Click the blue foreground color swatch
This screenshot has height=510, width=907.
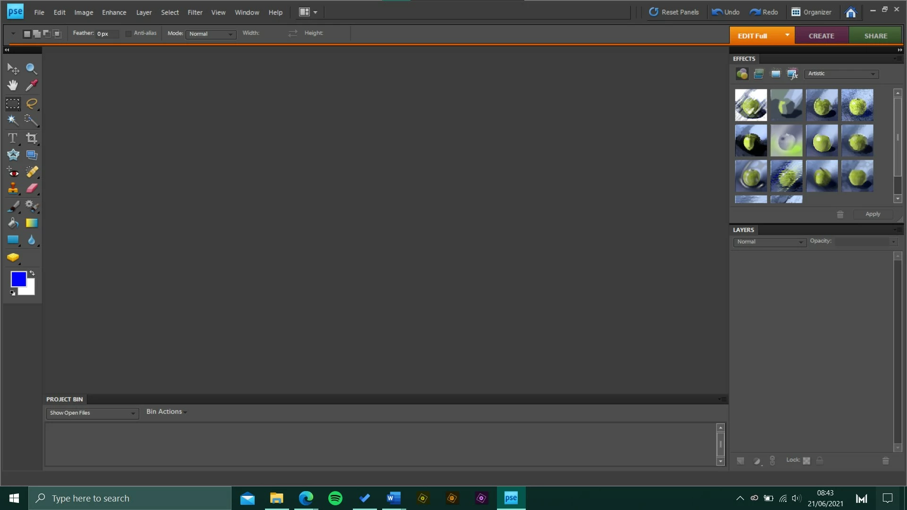click(18, 279)
